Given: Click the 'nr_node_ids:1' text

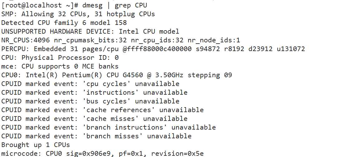Looking at the screenshot, I should [x=214, y=40].
